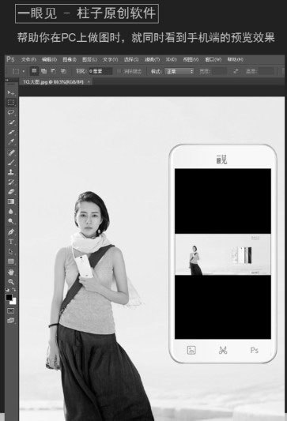287x421 pixels.
Task: Select the Horizontal Type tool
Action: tap(11, 242)
